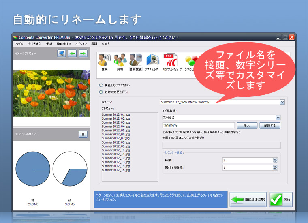Viewport: 308px width, 223px height.
Task: Click the 後 9.9 Mb pie chart
Action: click(70, 169)
